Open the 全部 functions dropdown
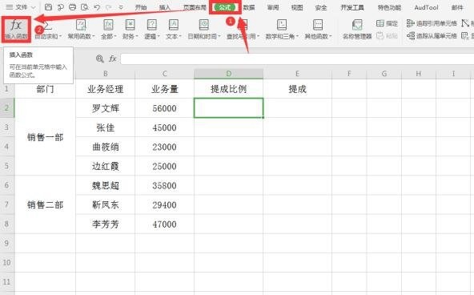The height and width of the screenshot is (295, 474). point(109,30)
